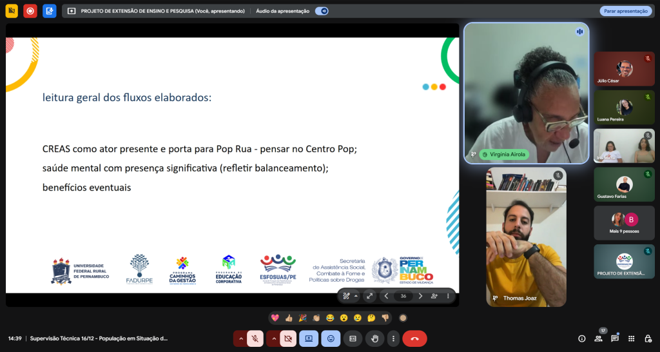Turn on closed captions
660x352 pixels.
pyautogui.click(x=353, y=338)
